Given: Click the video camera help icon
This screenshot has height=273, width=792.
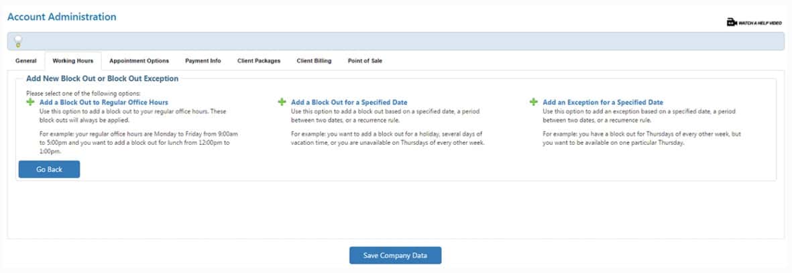Looking at the screenshot, I should pyautogui.click(x=732, y=23).
